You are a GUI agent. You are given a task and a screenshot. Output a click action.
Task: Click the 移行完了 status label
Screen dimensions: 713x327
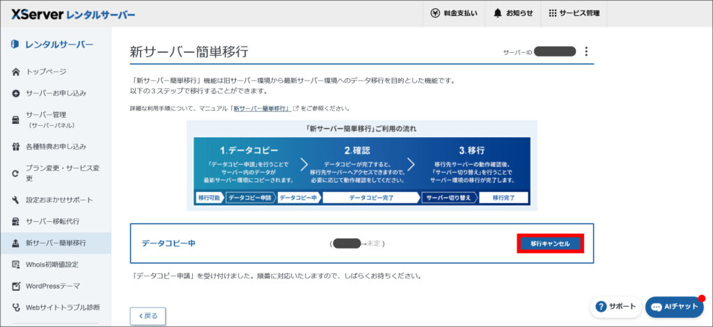(x=503, y=198)
